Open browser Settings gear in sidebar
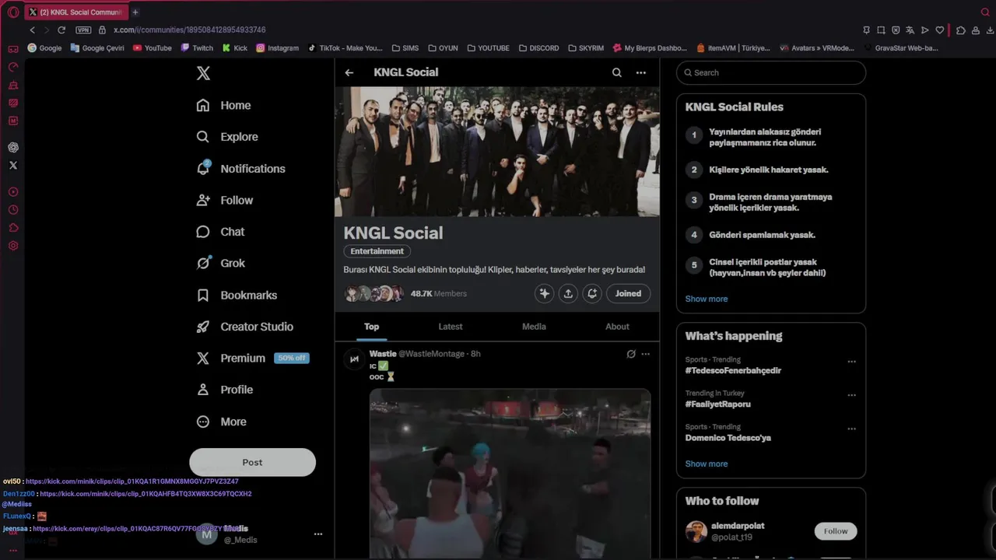Screen dimensions: 996x560 click(x=13, y=246)
